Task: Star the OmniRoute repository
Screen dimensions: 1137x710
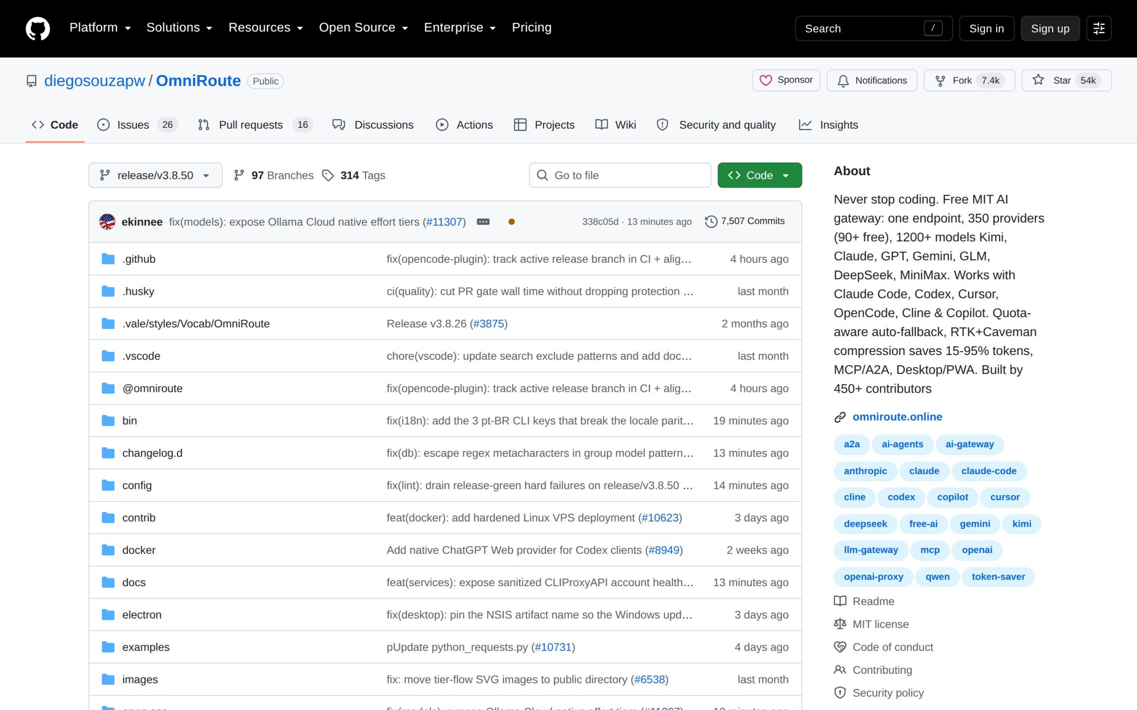Action: pos(1066,80)
